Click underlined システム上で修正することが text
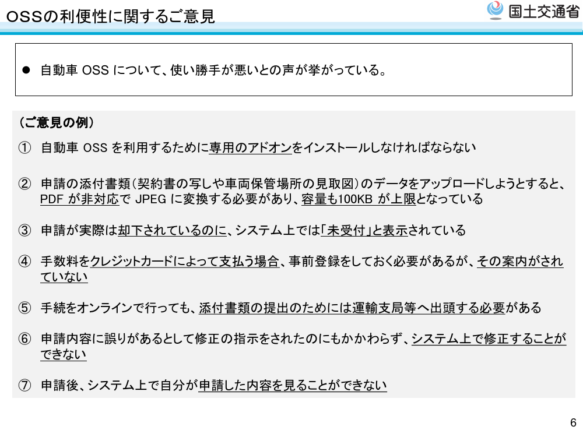The image size is (583, 437). coord(489,339)
